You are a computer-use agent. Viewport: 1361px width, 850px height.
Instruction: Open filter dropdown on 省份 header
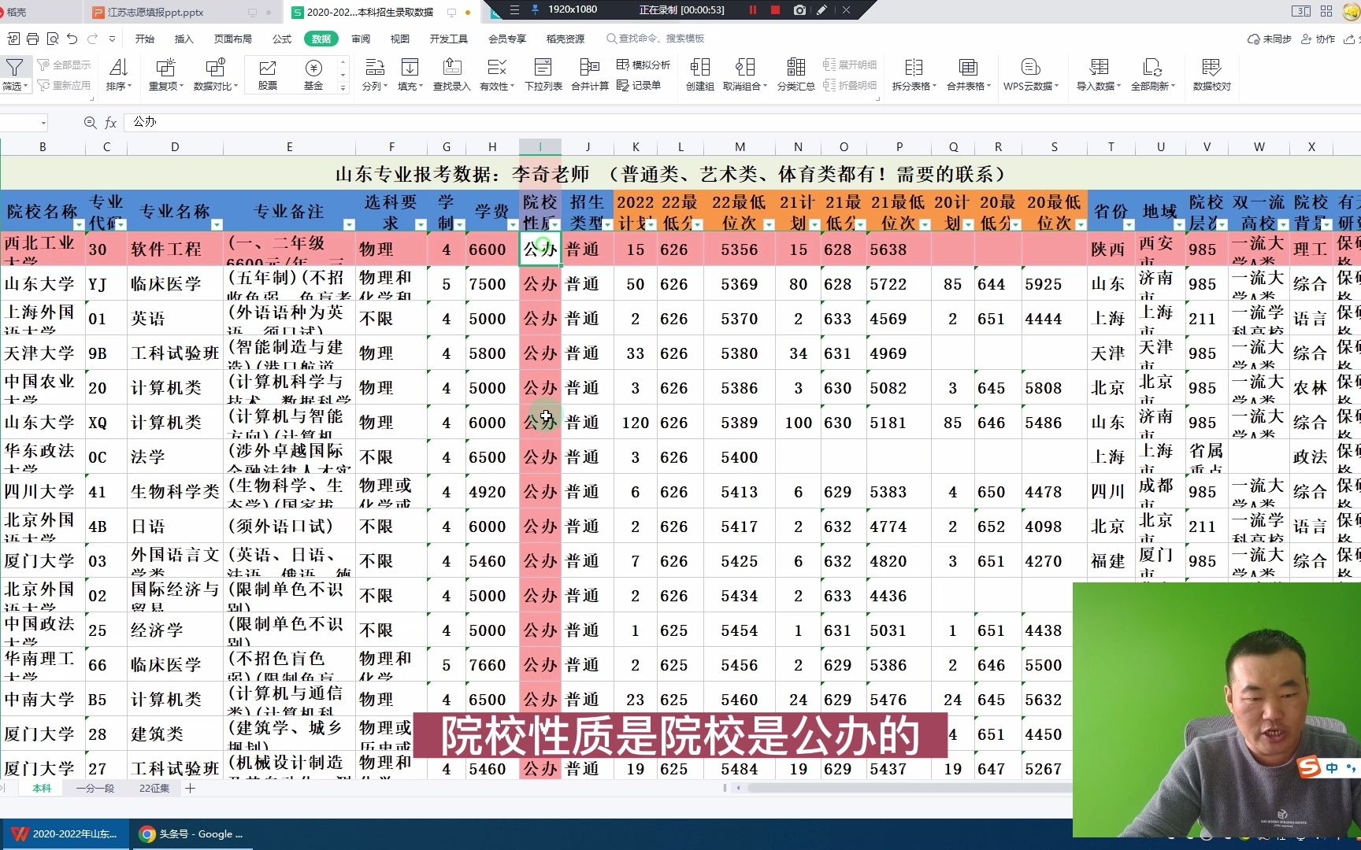[x=1129, y=225]
